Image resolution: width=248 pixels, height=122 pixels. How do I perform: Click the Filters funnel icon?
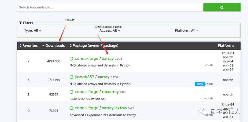[x=21, y=23]
